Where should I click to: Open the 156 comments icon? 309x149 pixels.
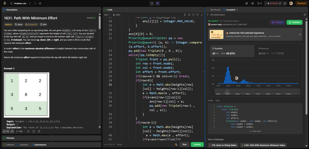[x=19, y=131]
